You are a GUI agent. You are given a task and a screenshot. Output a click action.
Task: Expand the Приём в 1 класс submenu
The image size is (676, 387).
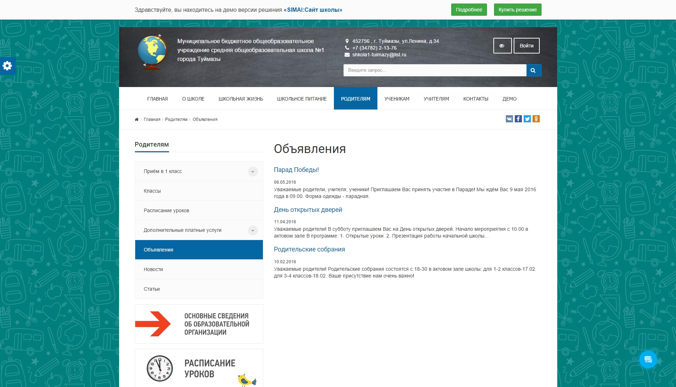253,172
